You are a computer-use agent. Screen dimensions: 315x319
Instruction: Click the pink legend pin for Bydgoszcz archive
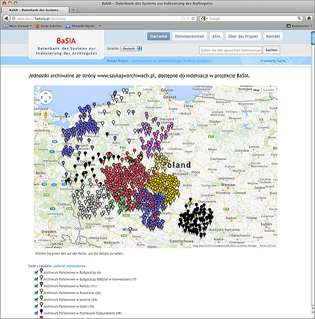point(42,271)
